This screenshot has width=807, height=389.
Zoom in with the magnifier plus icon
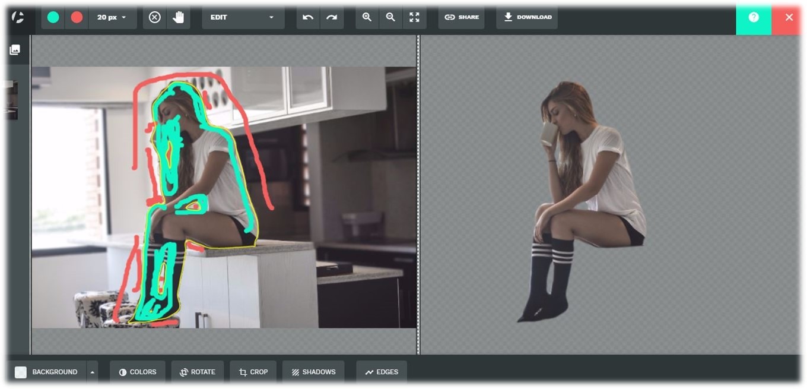[367, 17]
